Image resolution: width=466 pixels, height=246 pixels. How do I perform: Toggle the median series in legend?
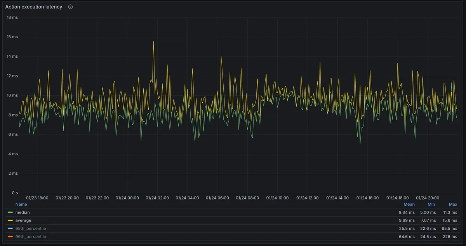[x=23, y=212]
